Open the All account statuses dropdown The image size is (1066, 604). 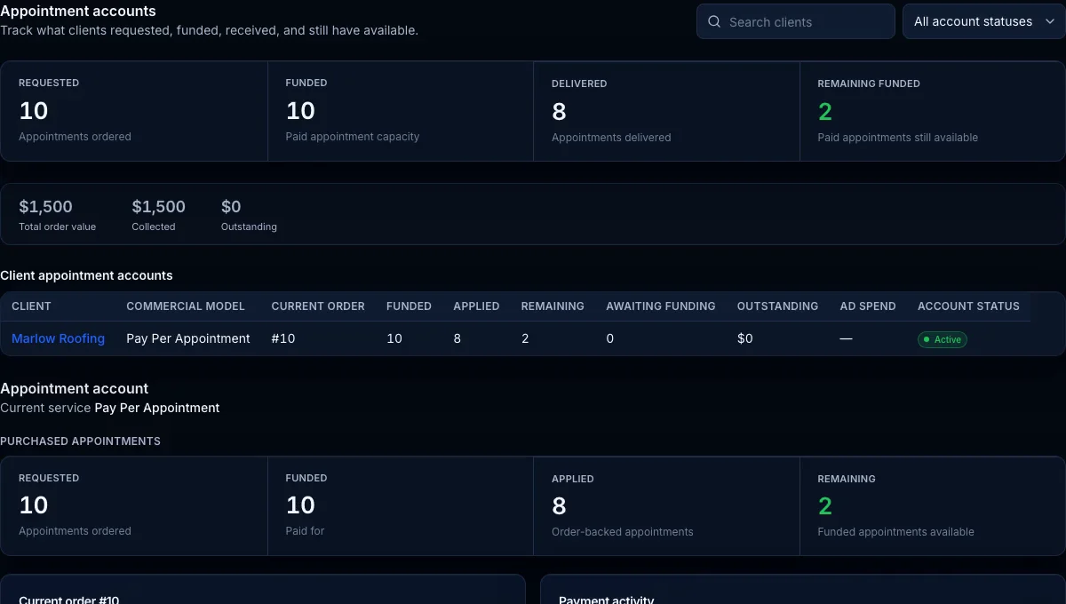tap(984, 21)
